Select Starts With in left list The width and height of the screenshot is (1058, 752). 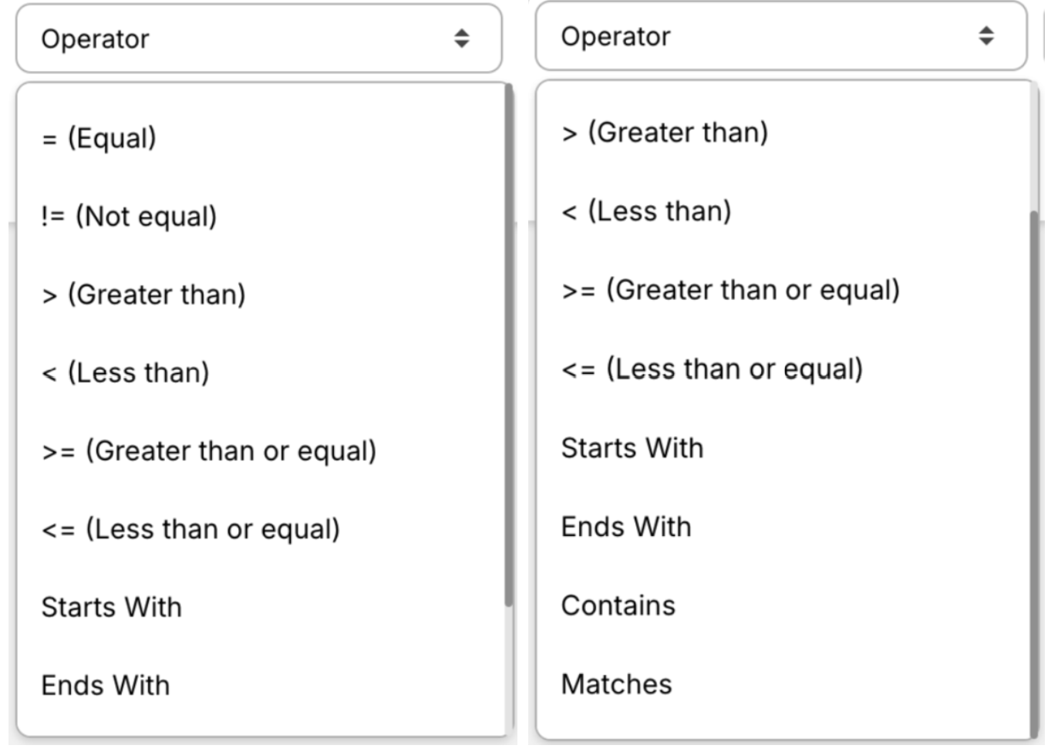tap(112, 608)
